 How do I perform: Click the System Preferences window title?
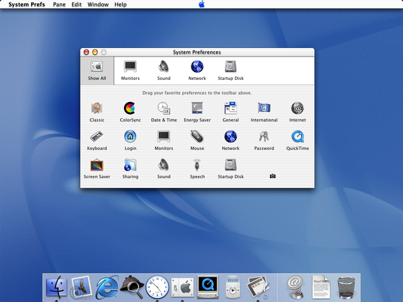coord(197,52)
